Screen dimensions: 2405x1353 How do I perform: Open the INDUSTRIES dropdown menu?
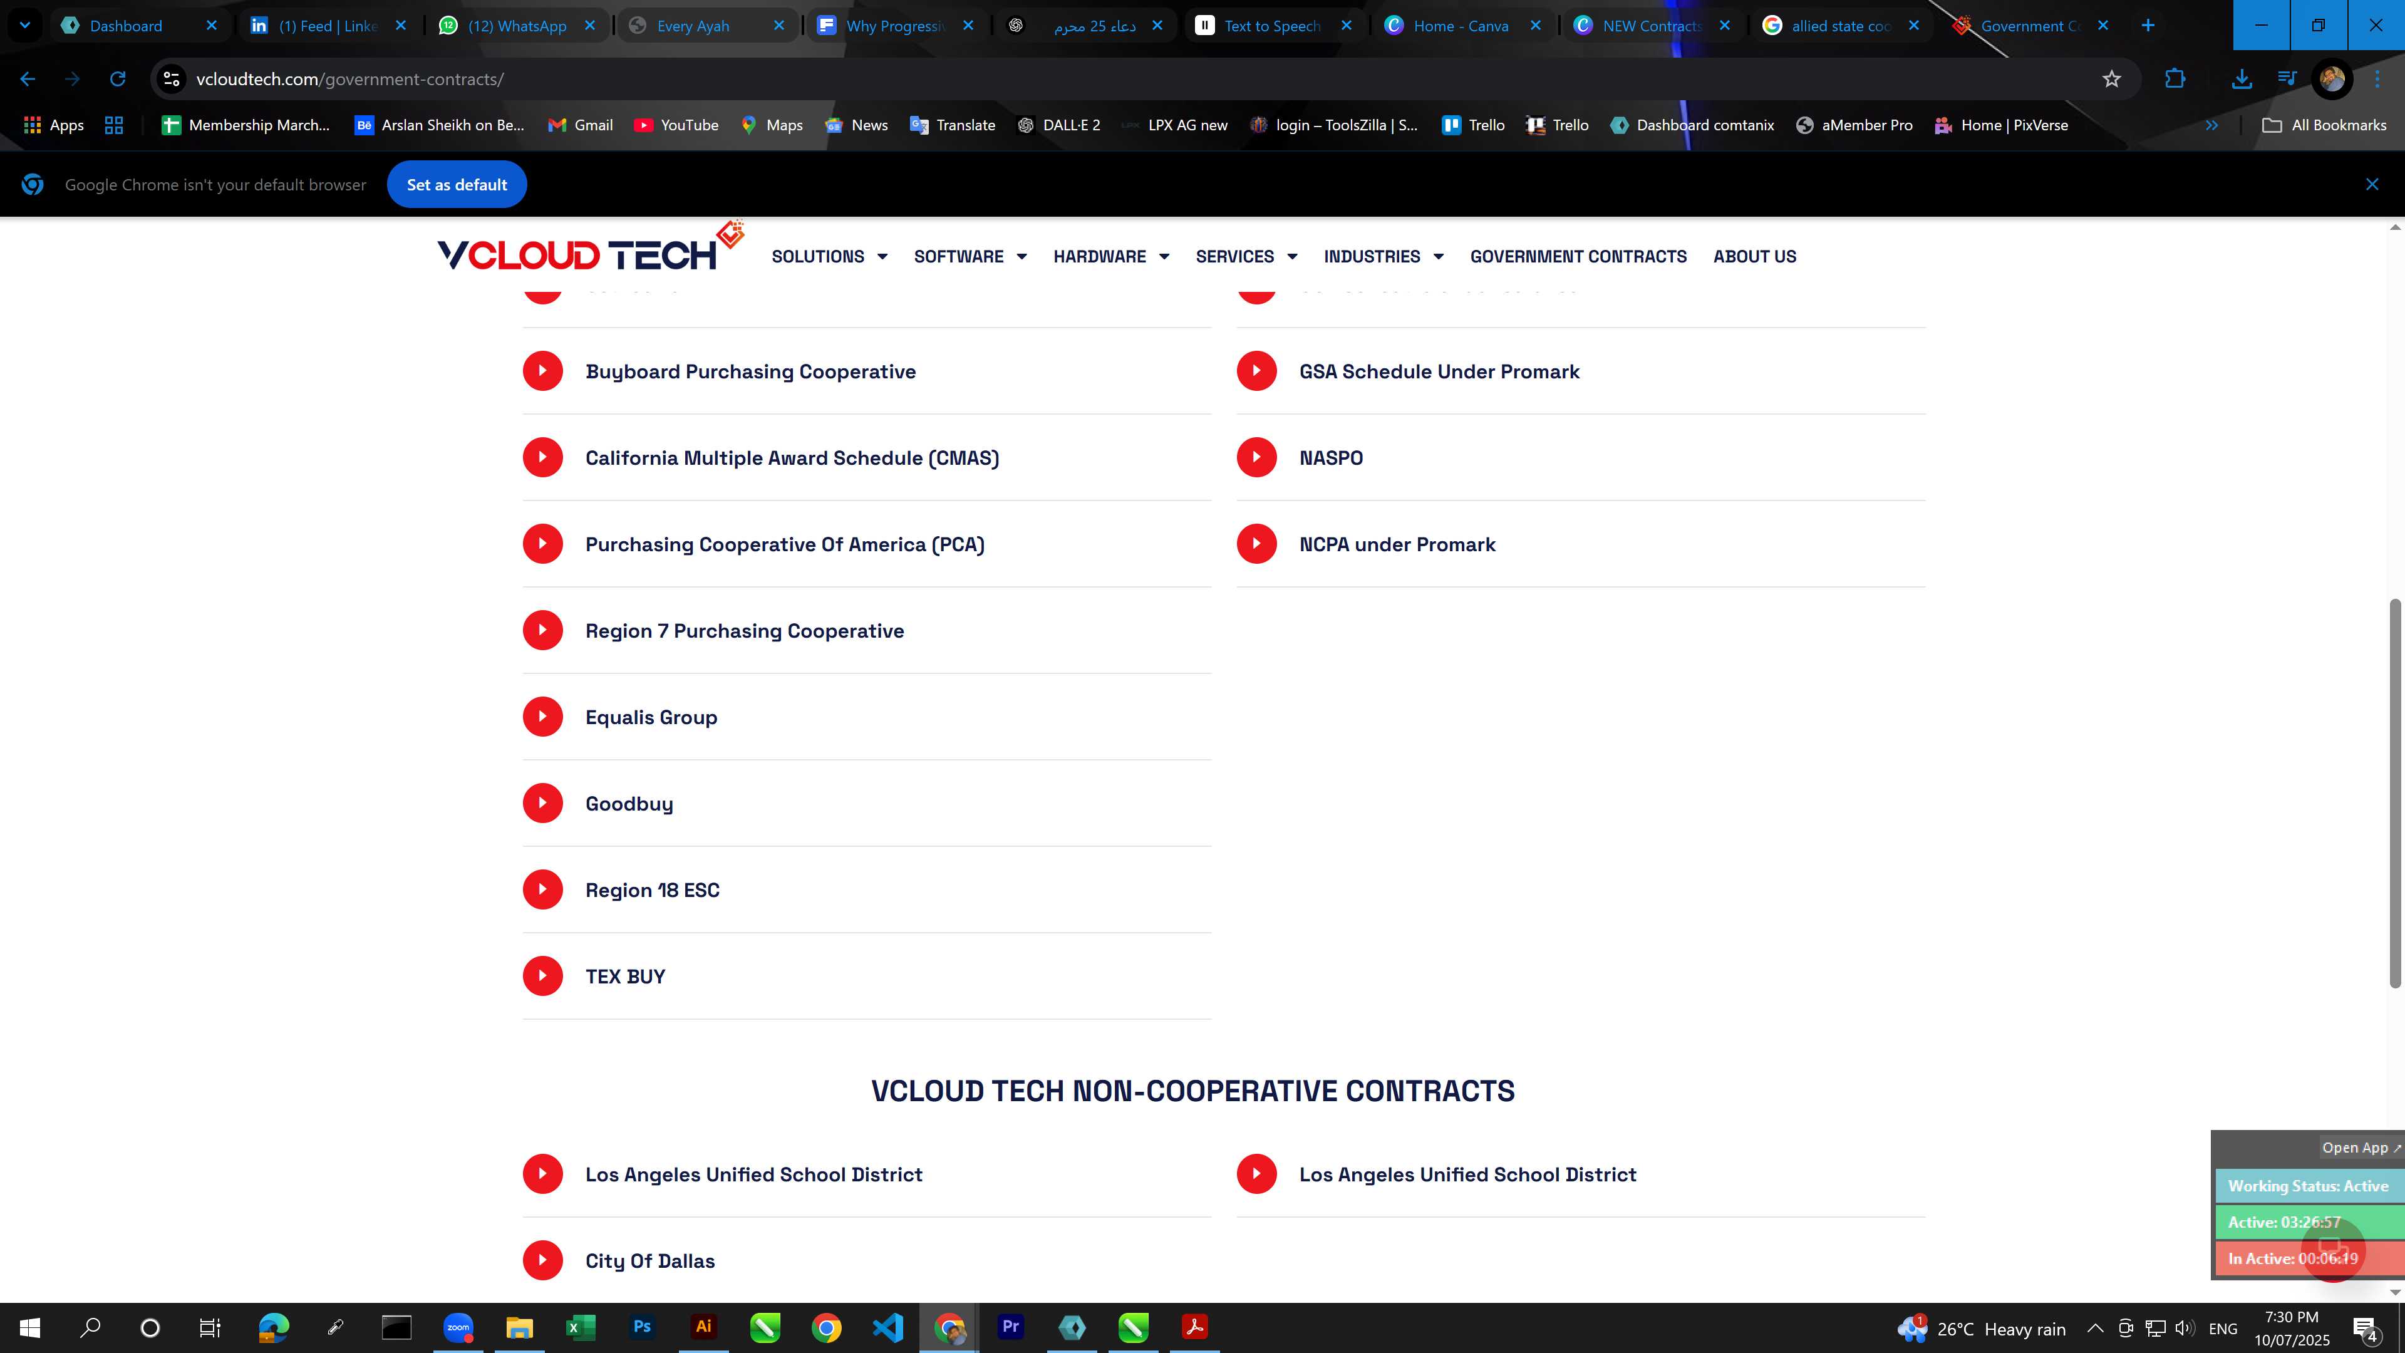1384,256
